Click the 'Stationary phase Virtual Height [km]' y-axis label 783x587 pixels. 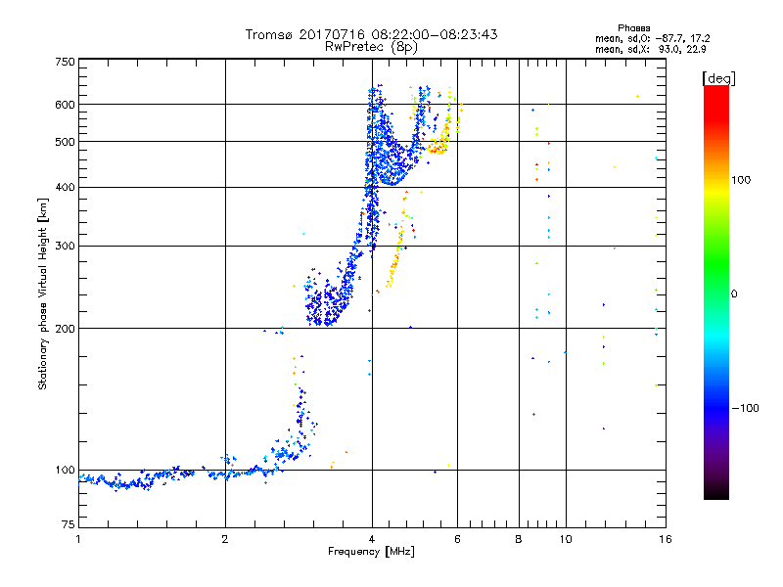click(x=43, y=294)
